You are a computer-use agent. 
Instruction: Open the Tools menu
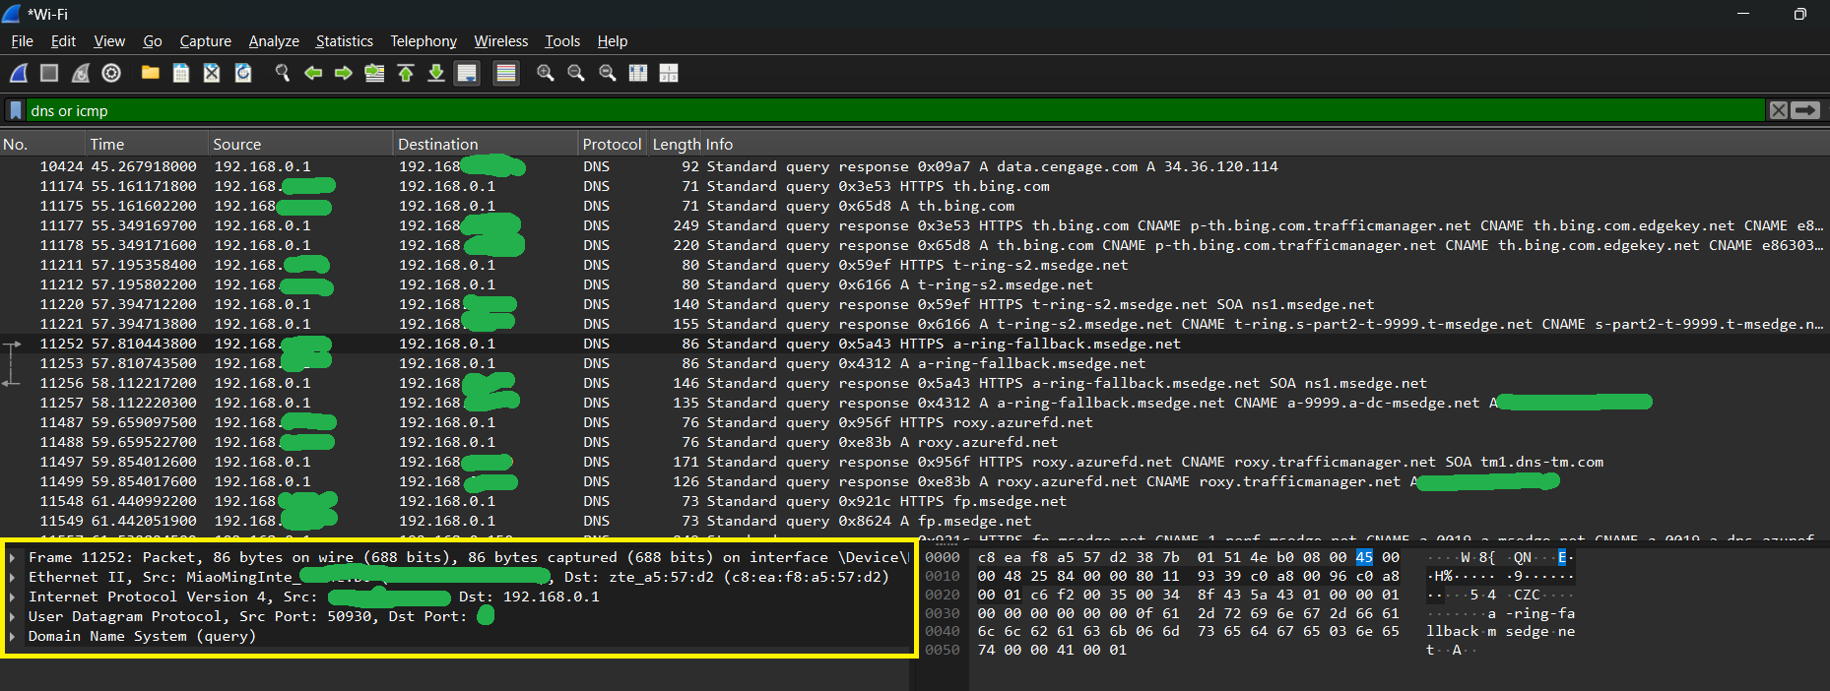tap(562, 41)
